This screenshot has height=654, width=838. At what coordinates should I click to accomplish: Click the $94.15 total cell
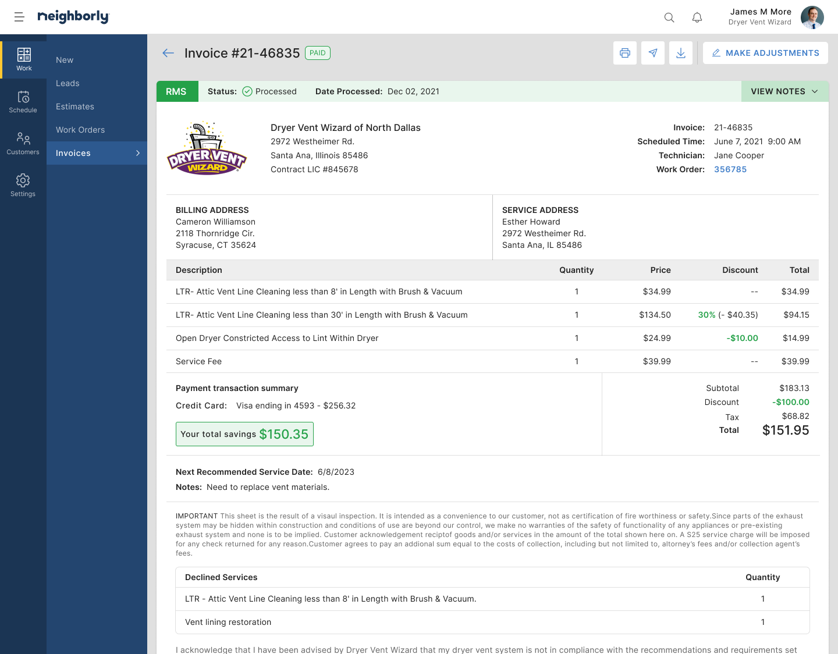(x=796, y=315)
